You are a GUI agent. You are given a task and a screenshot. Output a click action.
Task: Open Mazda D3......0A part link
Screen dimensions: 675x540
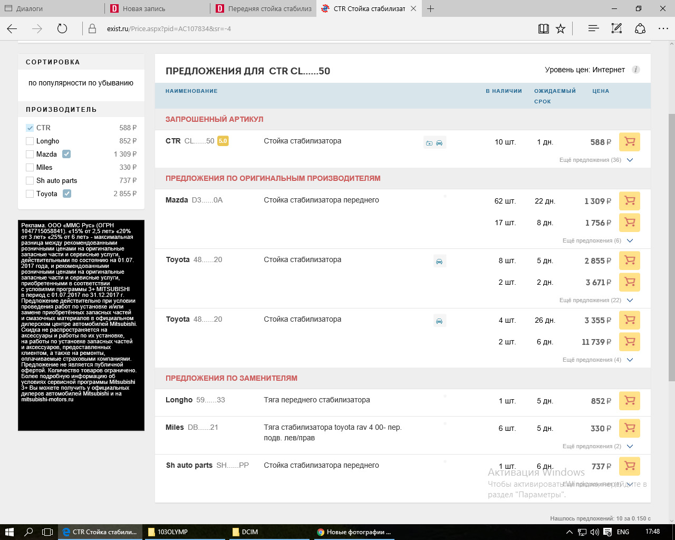[x=194, y=200]
